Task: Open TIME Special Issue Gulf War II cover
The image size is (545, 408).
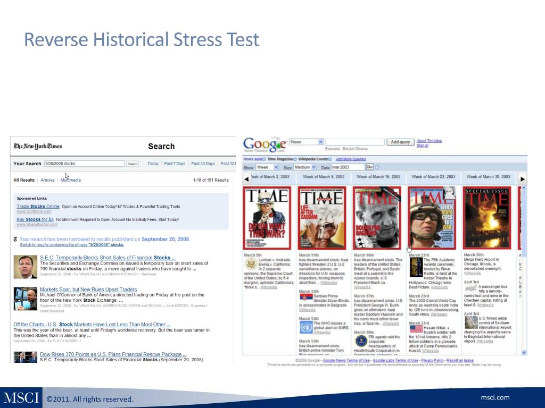Action: [x=487, y=218]
